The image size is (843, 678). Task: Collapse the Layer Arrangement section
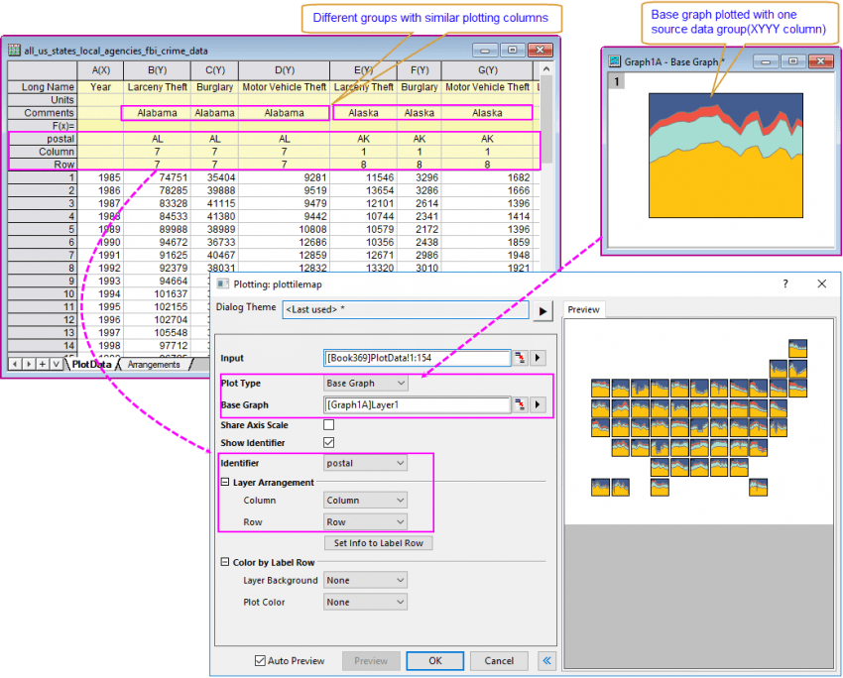point(225,482)
